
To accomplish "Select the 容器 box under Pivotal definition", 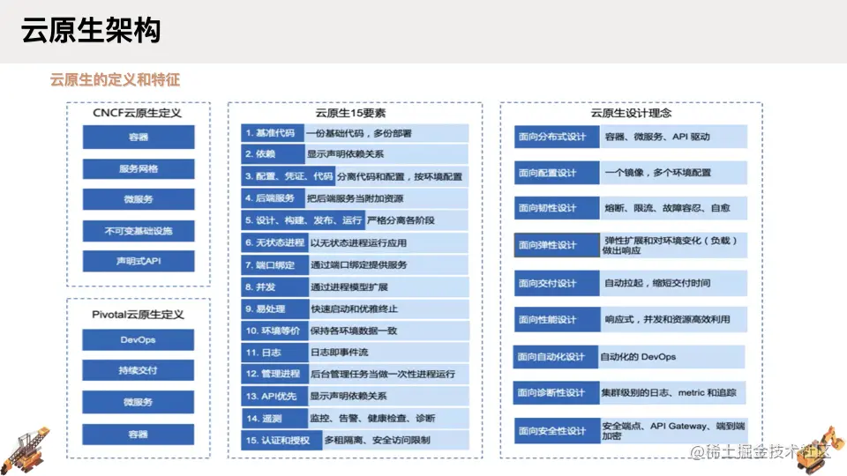I will click(138, 435).
